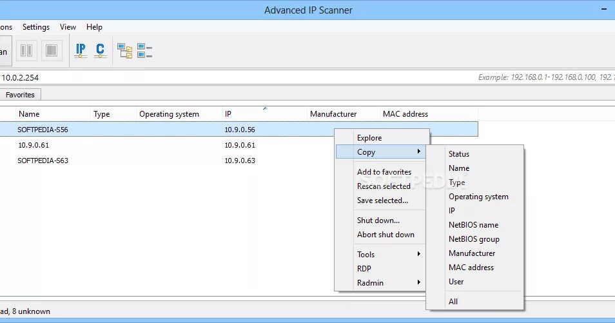The image size is (615, 323).
Task: Switch to the Favorites tab
Action: click(20, 95)
